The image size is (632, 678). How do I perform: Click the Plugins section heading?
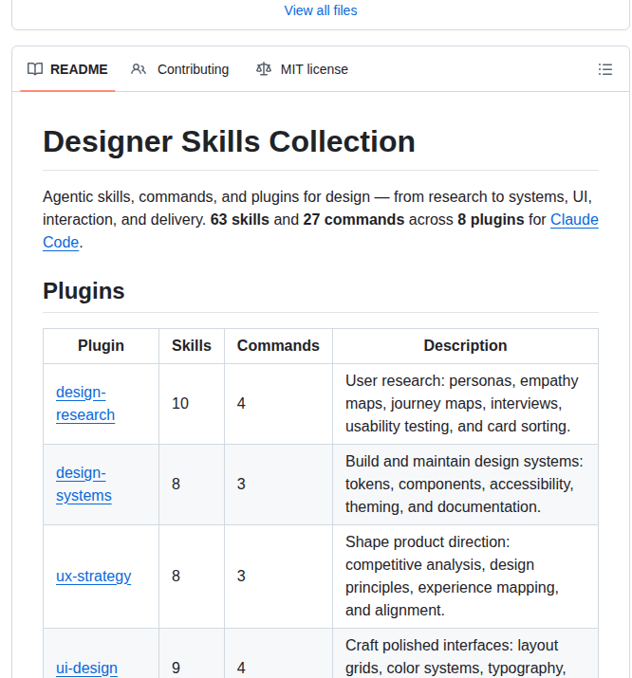click(84, 290)
